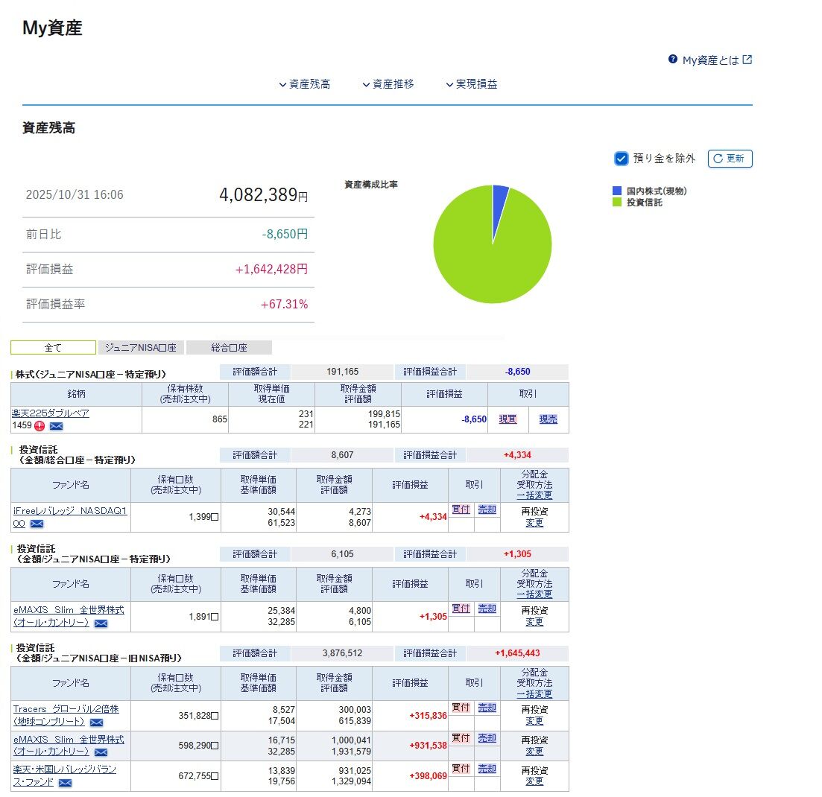Click the total 4,082,389円 value
The width and height of the screenshot is (822, 797).
pos(263,195)
